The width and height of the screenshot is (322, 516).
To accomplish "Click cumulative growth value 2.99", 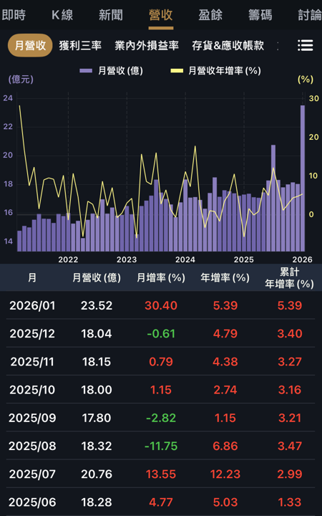I will tap(290, 474).
